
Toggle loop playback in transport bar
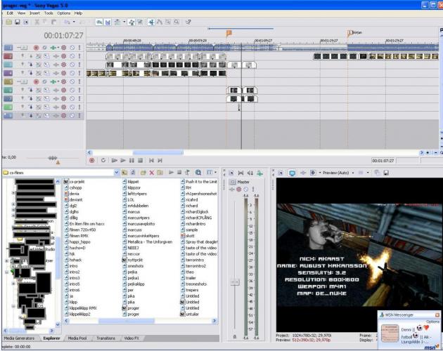click(x=103, y=161)
